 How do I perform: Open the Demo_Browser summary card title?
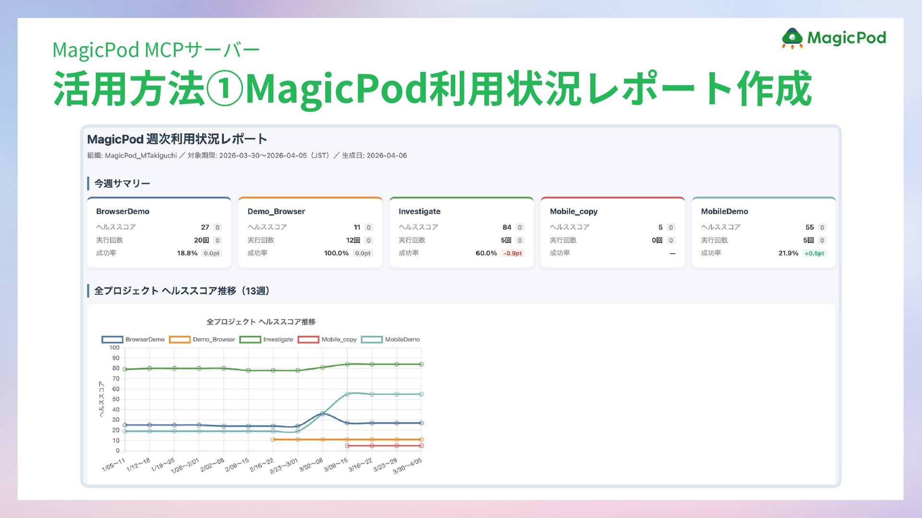[x=276, y=212]
